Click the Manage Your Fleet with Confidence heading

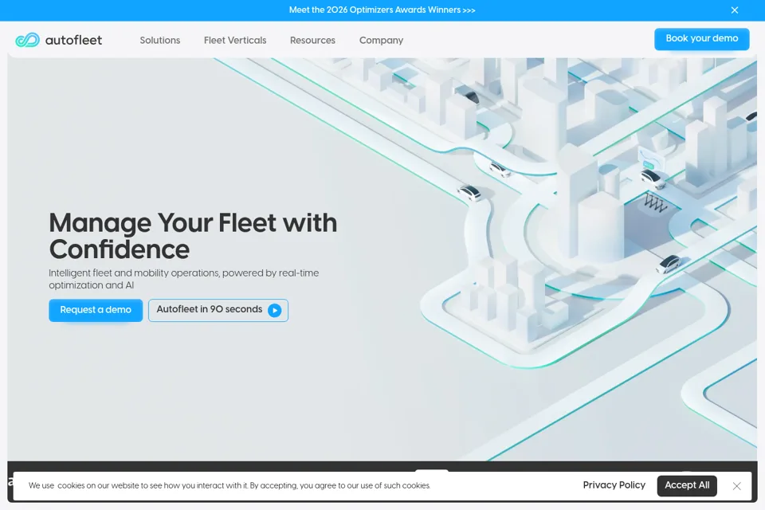(193, 236)
